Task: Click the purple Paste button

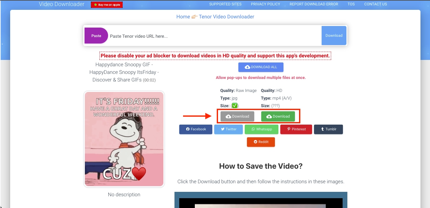Action: (96, 36)
